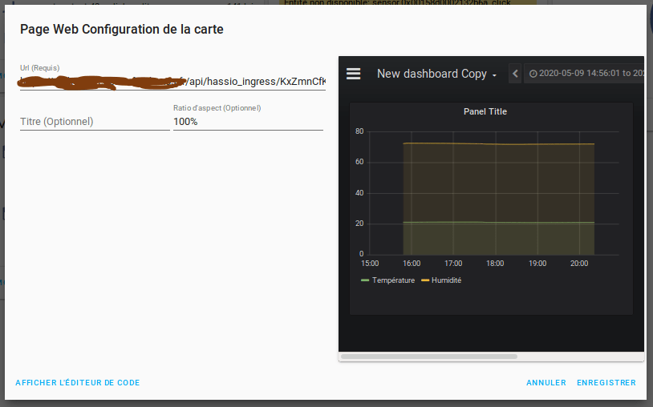Edit the Ratio d'aspect field
This screenshot has height=407, width=653.
point(248,122)
